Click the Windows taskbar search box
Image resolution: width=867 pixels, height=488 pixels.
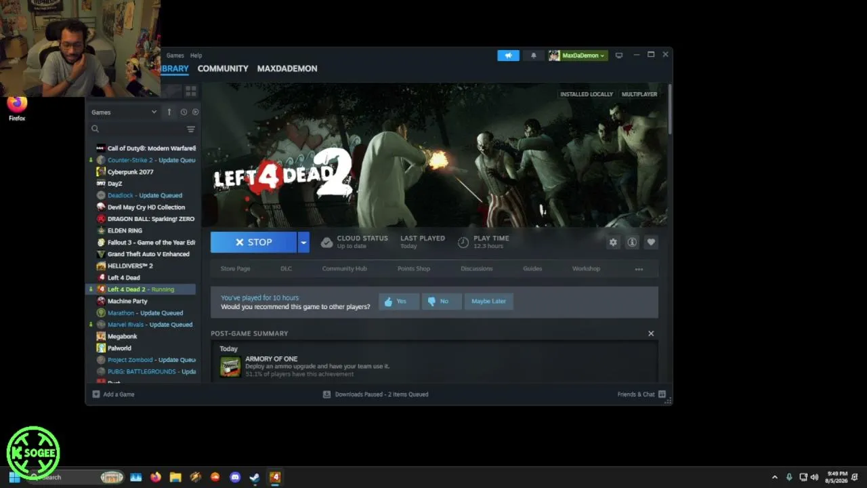[x=77, y=477]
